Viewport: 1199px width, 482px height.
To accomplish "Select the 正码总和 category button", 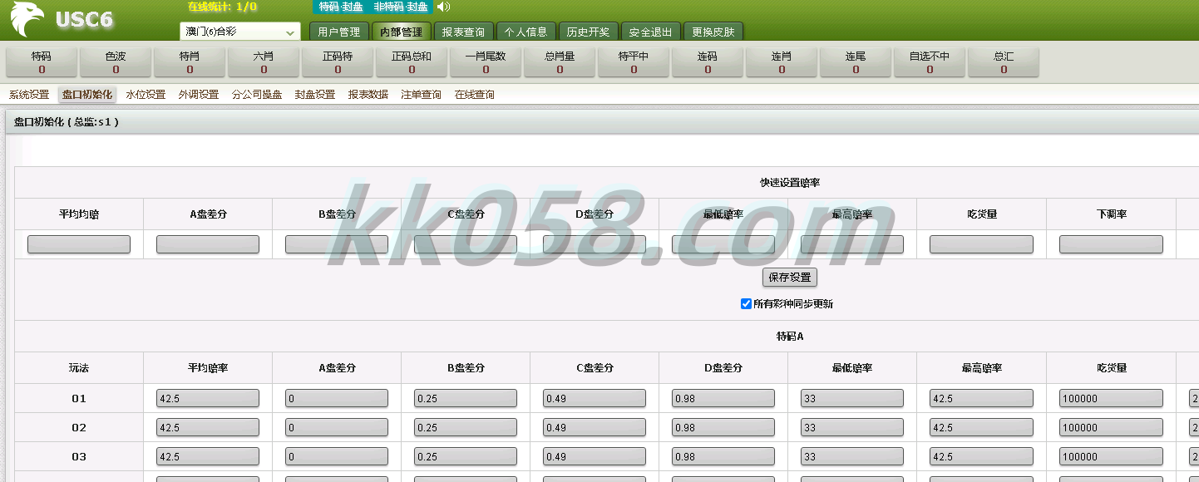I will pos(412,62).
